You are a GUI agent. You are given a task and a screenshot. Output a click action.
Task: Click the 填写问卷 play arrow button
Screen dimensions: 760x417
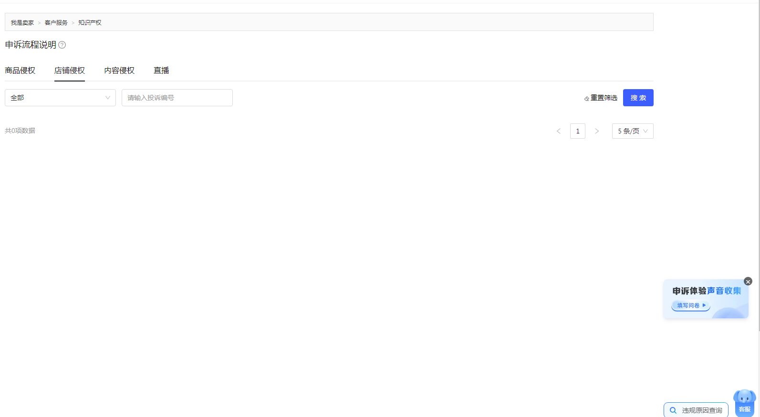point(691,305)
